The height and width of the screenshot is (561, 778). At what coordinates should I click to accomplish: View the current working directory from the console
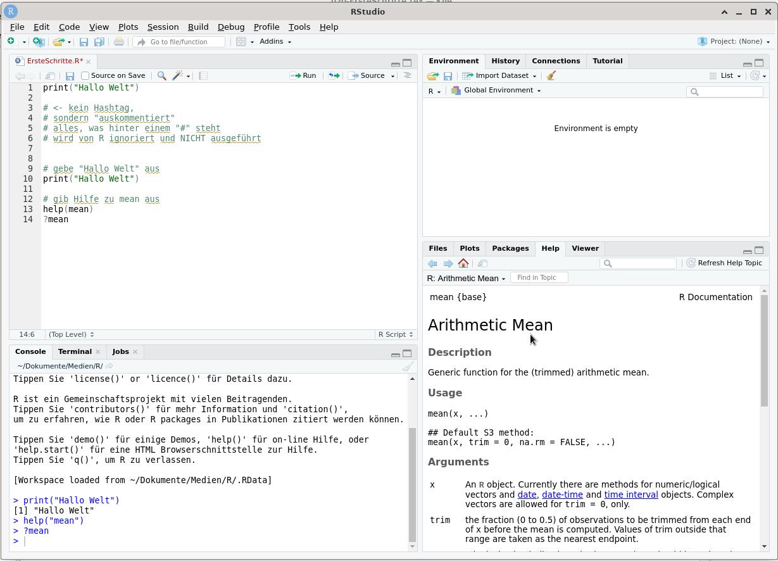tap(110, 366)
